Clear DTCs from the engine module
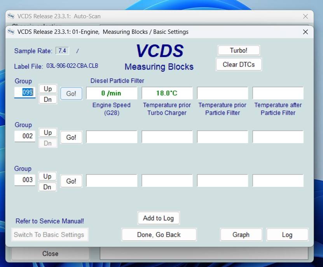Image resolution: width=323 pixels, height=267 pixels. (x=239, y=65)
